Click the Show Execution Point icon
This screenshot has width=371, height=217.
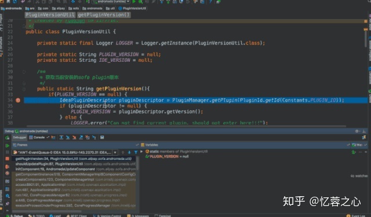click(x=53, y=137)
